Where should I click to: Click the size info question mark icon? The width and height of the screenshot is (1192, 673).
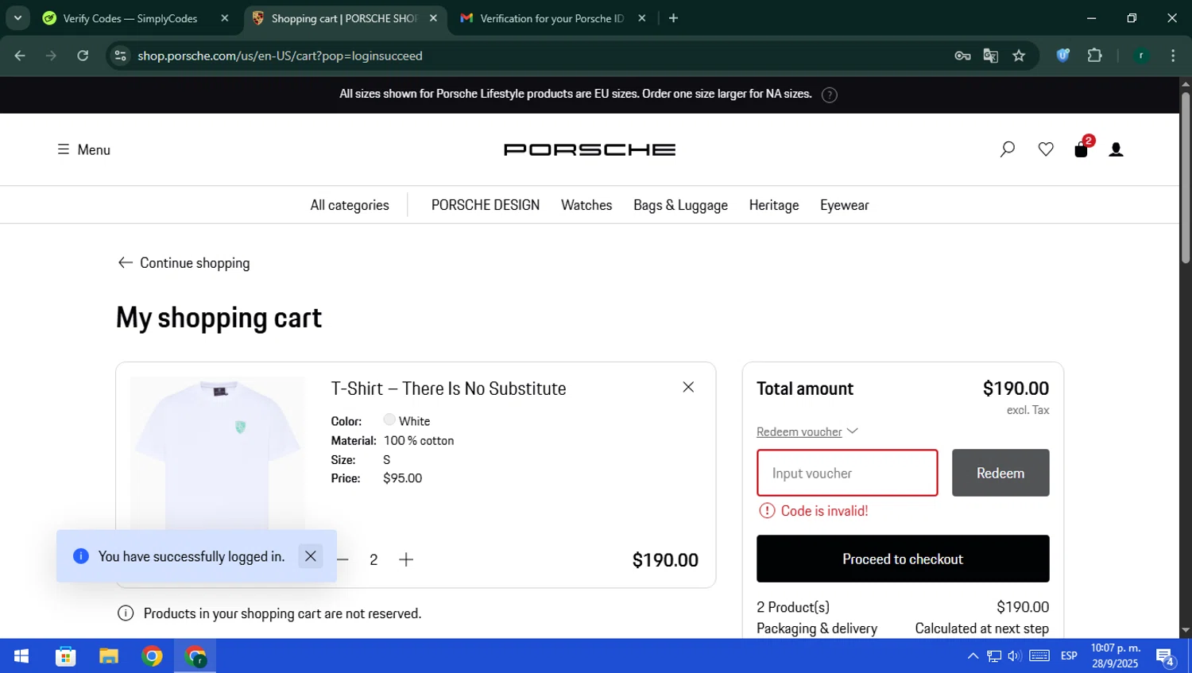coord(829,95)
